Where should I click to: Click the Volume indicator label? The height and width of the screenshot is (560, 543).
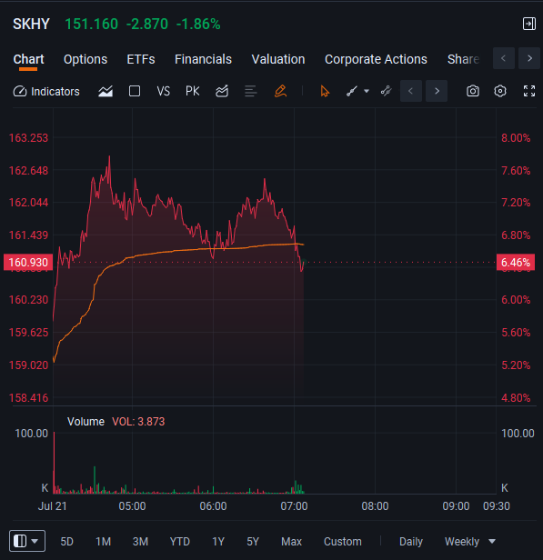85,422
